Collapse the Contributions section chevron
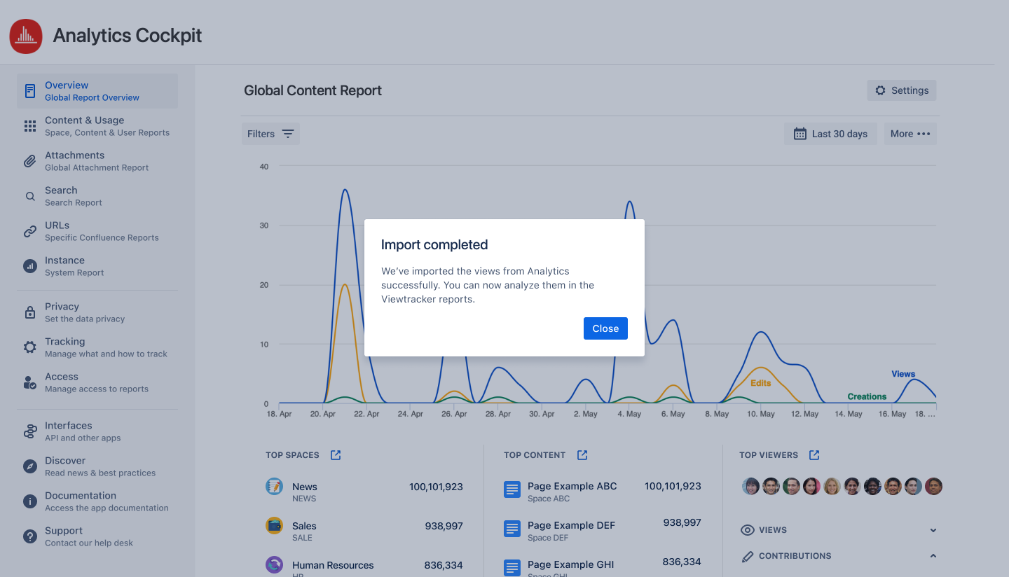This screenshot has height=577, width=1009. click(x=933, y=556)
